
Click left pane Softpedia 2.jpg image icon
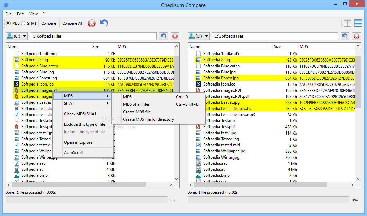coord(16,60)
